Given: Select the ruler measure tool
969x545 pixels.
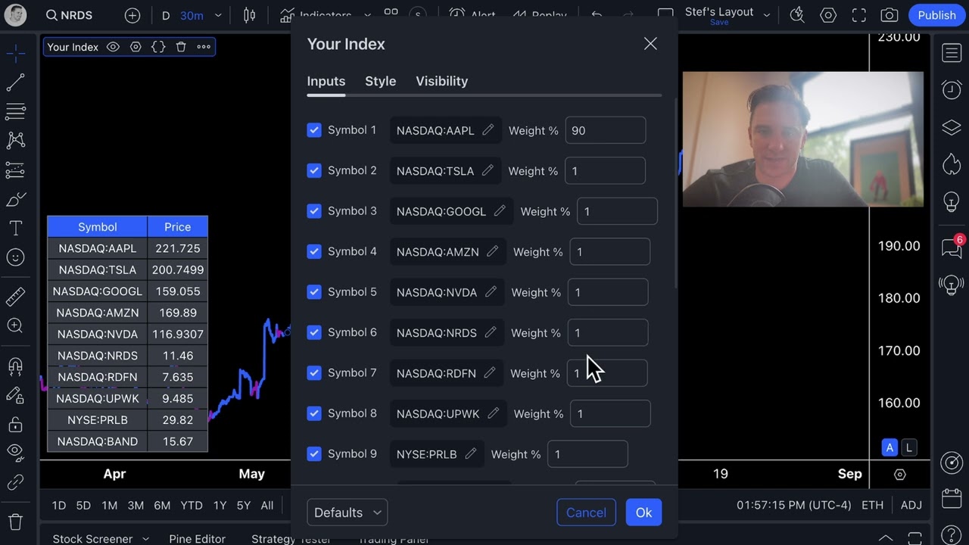Looking at the screenshot, I should pyautogui.click(x=15, y=297).
